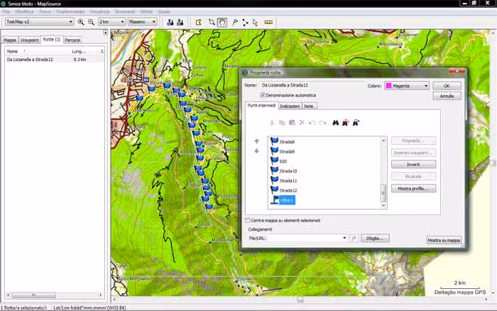
Task: Click the Mostra profilo button
Action: coord(413,188)
